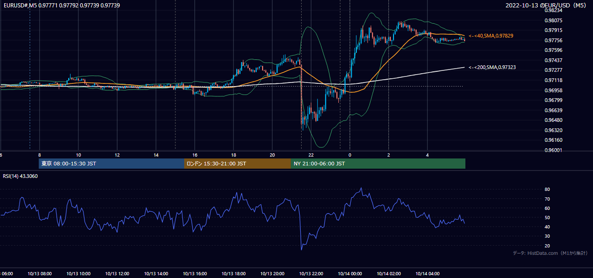Click price level 0.96799 on price axis
This screenshot has width=593, height=278.
553,100
